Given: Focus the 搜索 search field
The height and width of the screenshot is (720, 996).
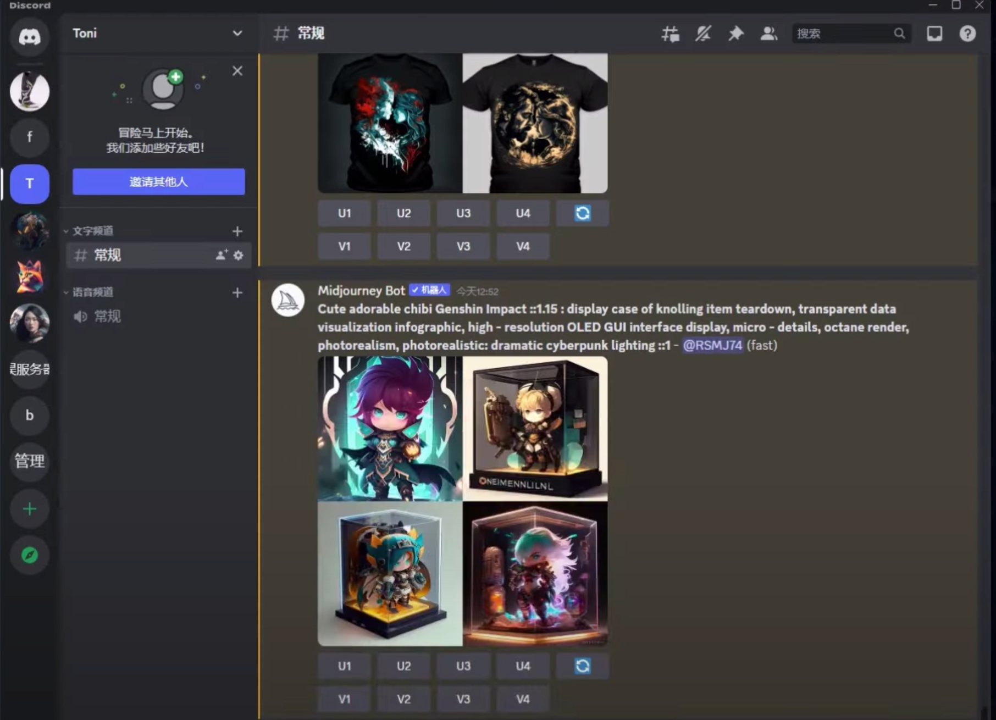Looking at the screenshot, I should coord(851,34).
